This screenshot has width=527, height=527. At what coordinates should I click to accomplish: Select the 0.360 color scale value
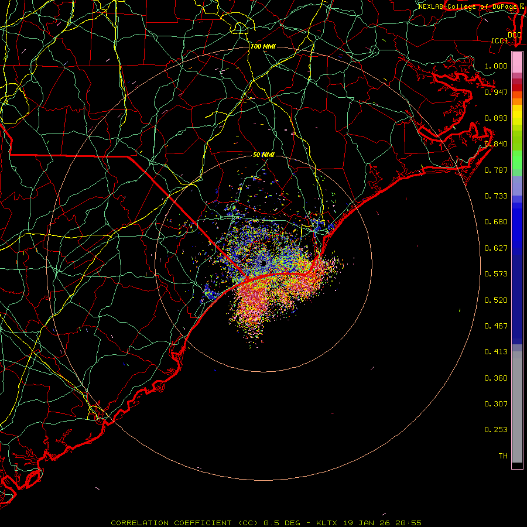pos(496,378)
